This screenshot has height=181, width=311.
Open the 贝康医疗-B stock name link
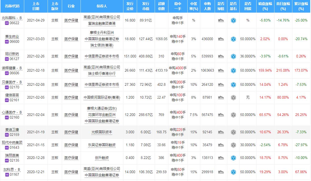(12, 82)
